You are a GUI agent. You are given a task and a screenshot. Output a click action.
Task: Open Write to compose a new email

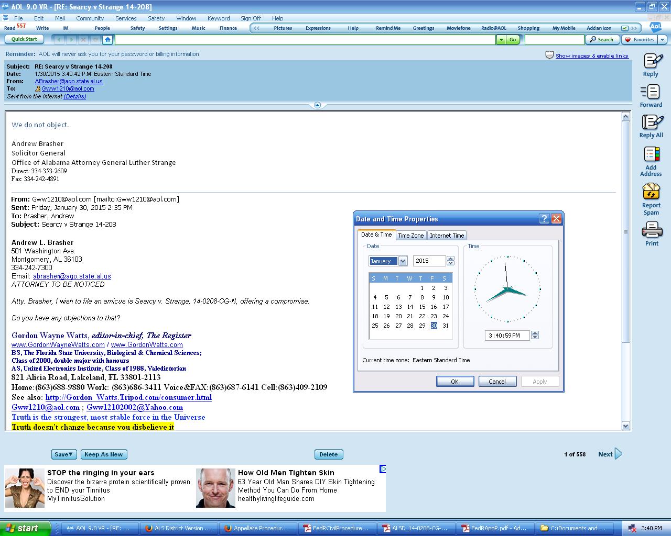click(x=42, y=28)
